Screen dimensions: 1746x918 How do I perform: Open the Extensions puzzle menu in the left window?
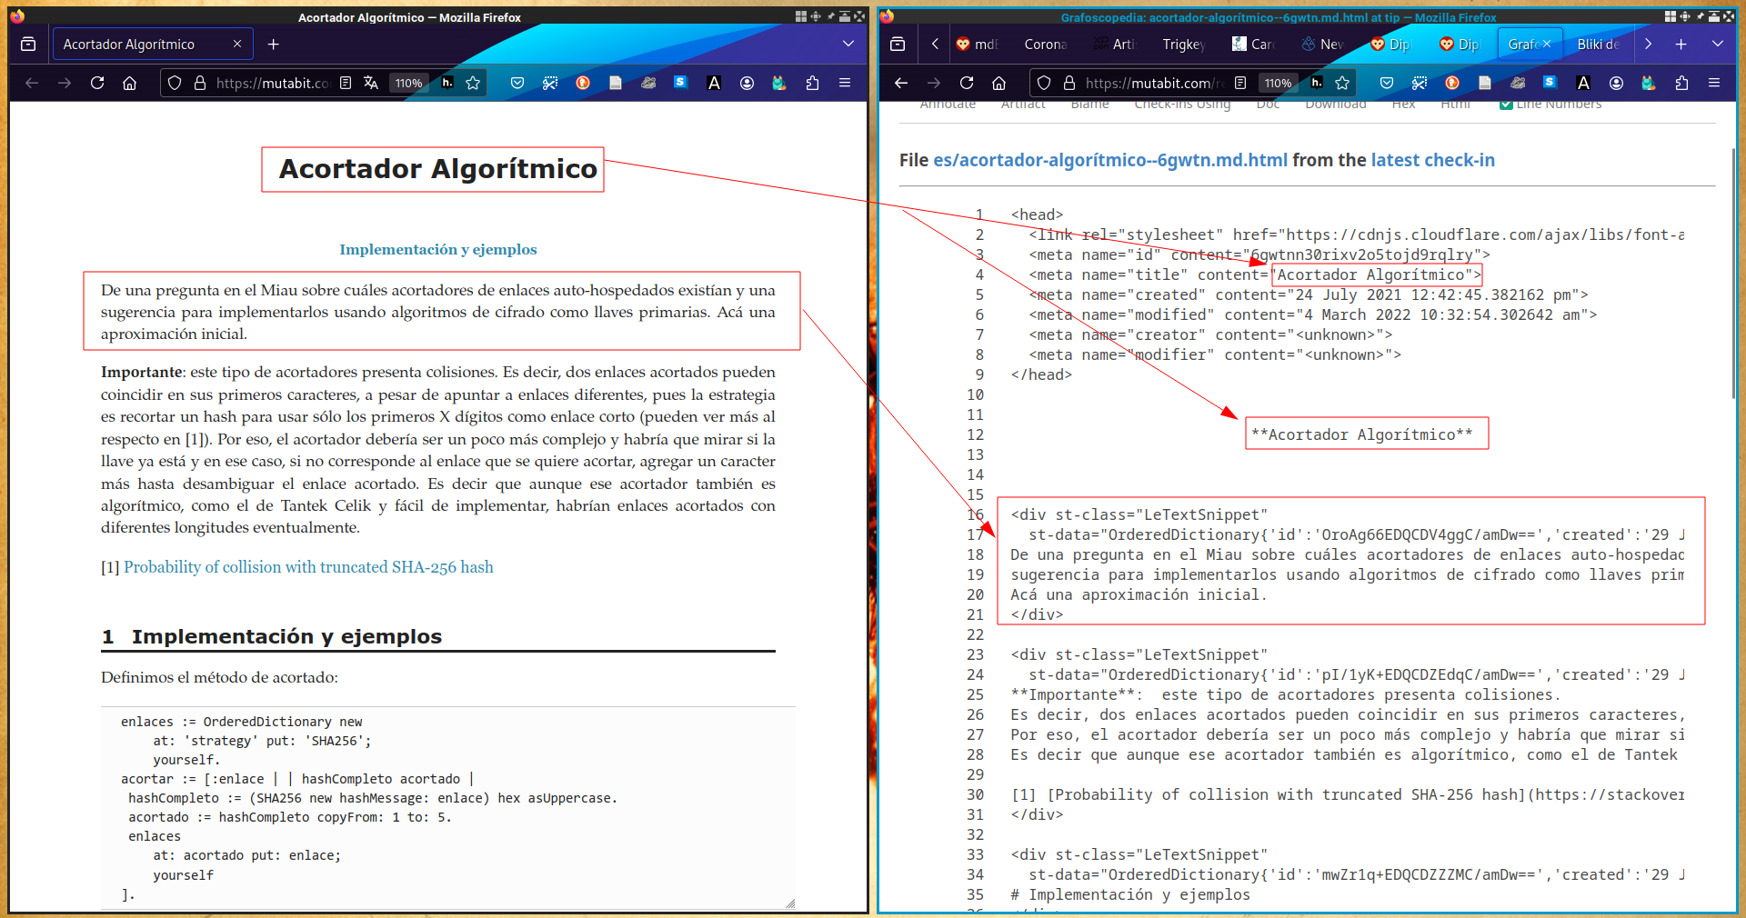click(x=812, y=83)
